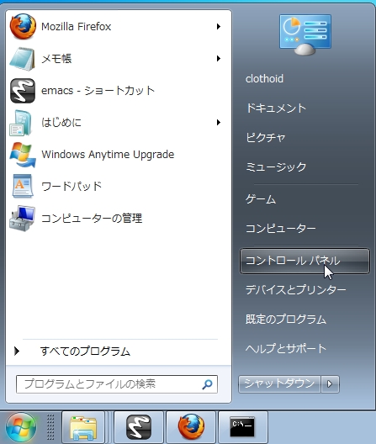Open ゲーム (Games)
The image size is (376, 444).
pos(261,199)
